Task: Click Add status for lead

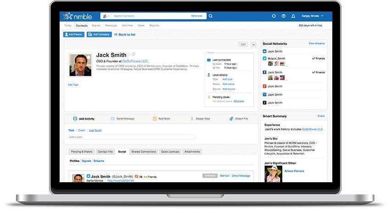Action: coord(228,84)
